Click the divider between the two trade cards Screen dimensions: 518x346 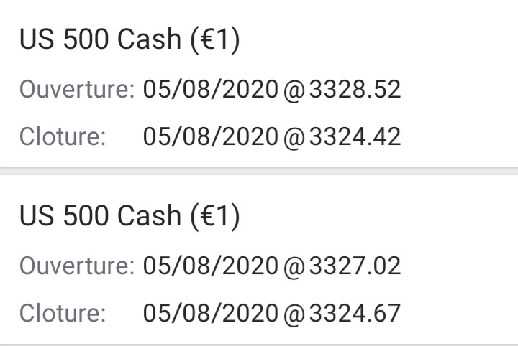259,171
